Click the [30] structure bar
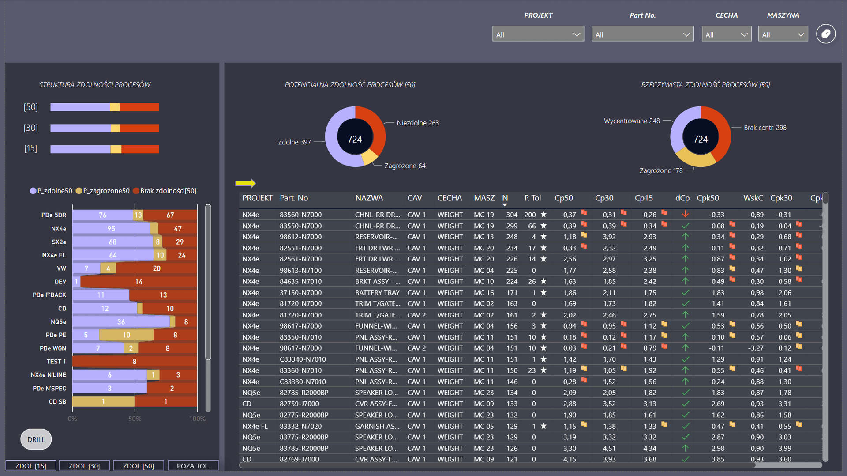The width and height of the screenshot is (847, 476). [x=105, y=128]
